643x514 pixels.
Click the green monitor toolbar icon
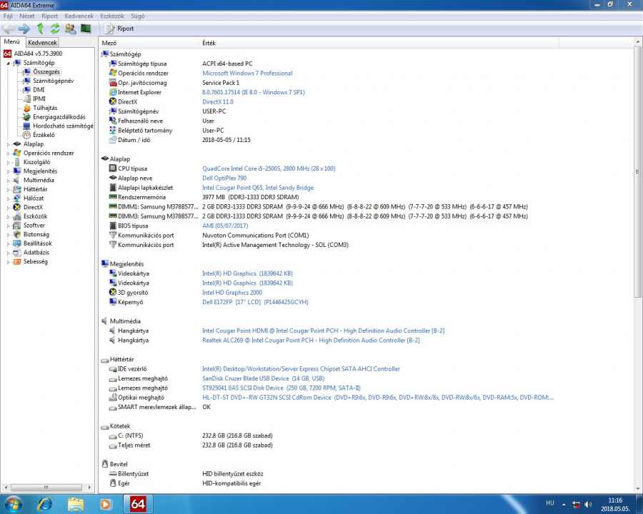86,29
